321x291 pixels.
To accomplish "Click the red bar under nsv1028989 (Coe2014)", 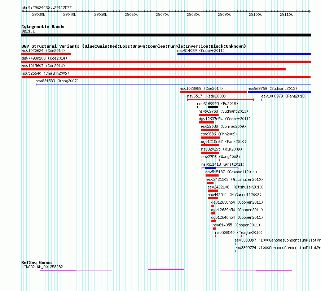I will [213, 92].
